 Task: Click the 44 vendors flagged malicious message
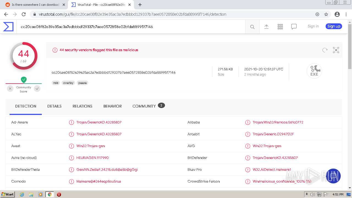[x=99, y=50]
